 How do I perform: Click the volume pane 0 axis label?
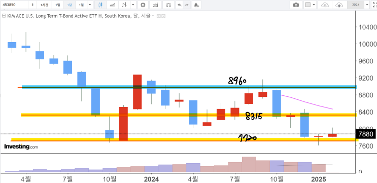tap(360, 172)
